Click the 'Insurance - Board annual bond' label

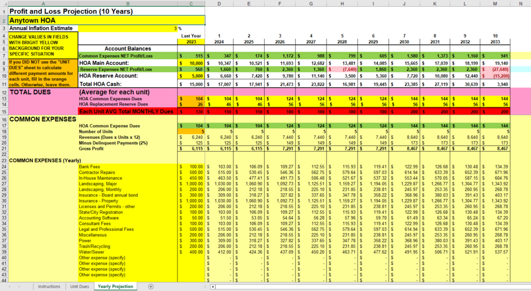point(108,195)
